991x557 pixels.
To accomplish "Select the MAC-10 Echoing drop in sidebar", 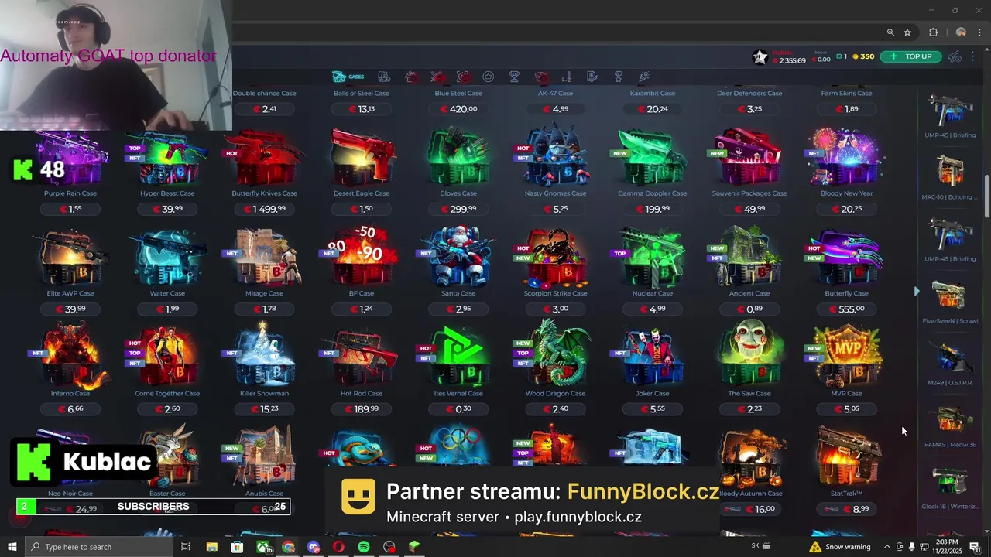I will tap(950, 176).
